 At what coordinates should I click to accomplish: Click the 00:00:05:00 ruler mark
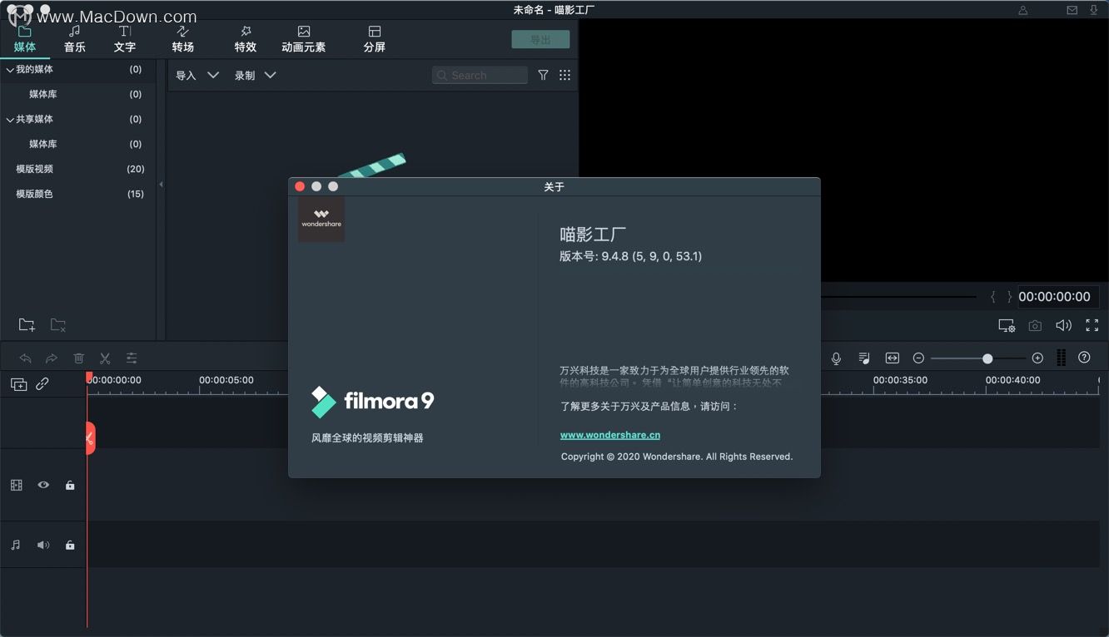pos(226,380)
